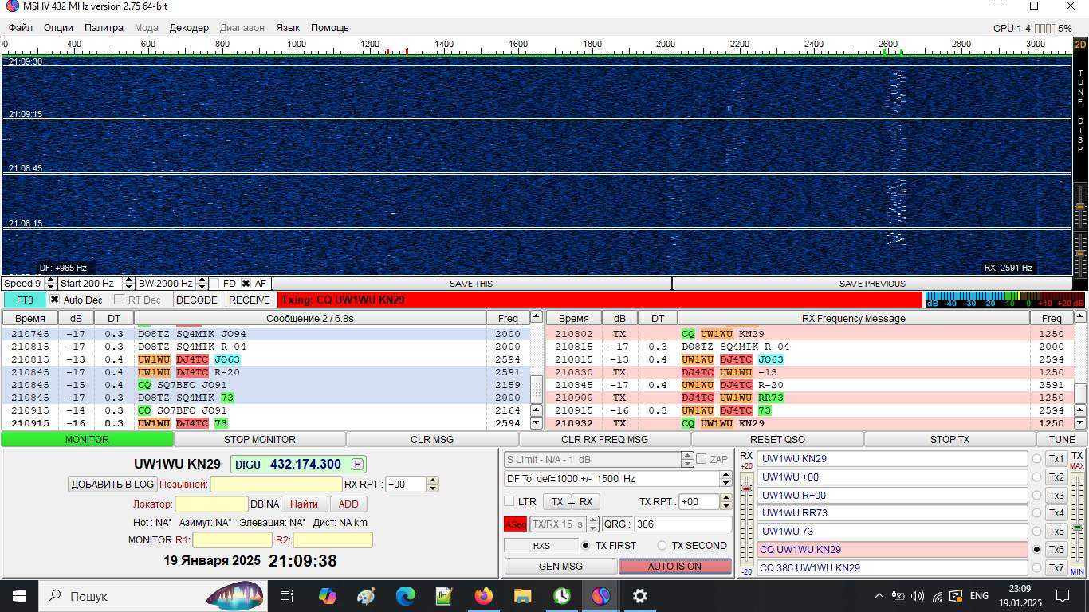Select the Tx1 message radio button
Screen dimensions: 1089x612
coord(1036,459)
